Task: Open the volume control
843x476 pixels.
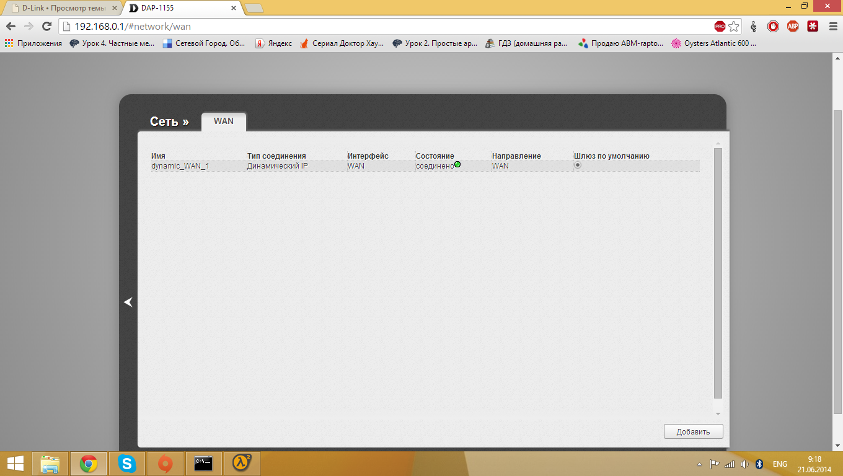Action: [744, 464]
